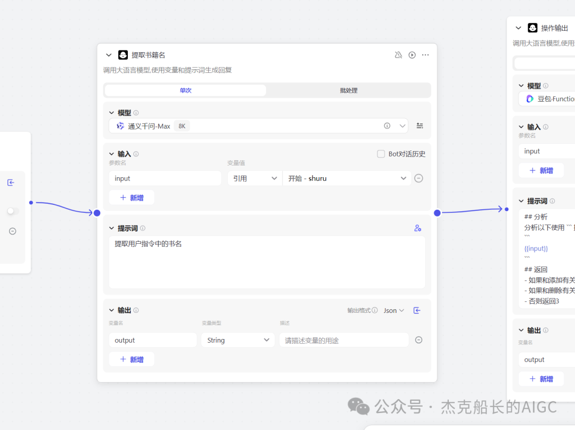The width and height of the screenshot is (575, 430).
Task: Click the right connection port of 提取书籍名
Action: tap(437, 213)
